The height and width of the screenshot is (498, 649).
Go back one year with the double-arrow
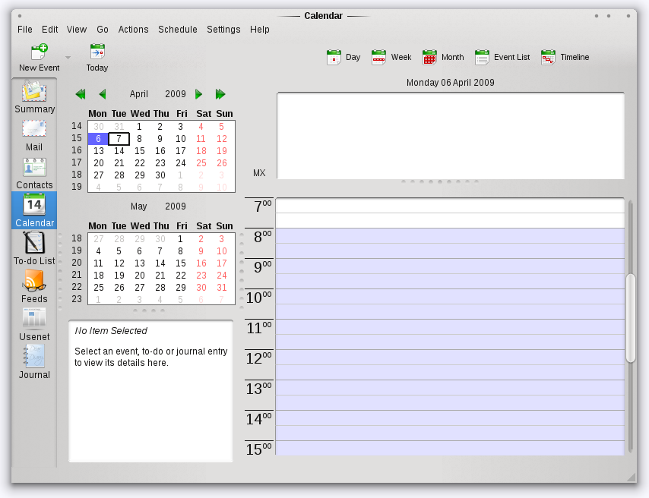click(80, 94)
